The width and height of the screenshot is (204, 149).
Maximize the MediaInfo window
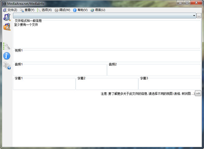tap(187, 3)
